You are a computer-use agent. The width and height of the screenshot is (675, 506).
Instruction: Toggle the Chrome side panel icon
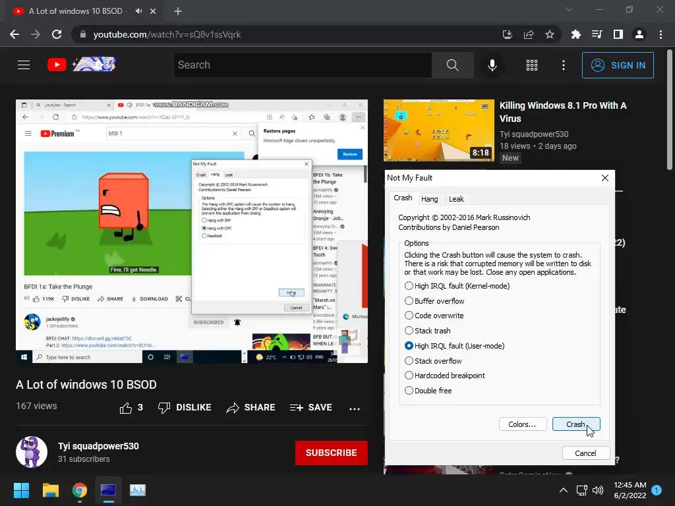(x=618, y=34)
